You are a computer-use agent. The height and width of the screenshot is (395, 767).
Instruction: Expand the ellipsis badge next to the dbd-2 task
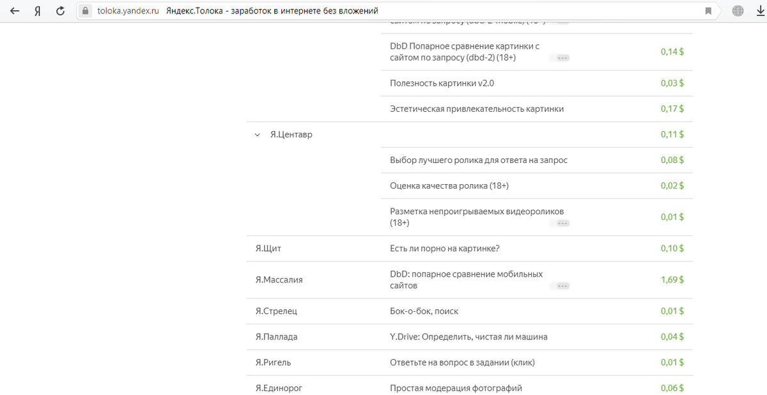[562, 58]
